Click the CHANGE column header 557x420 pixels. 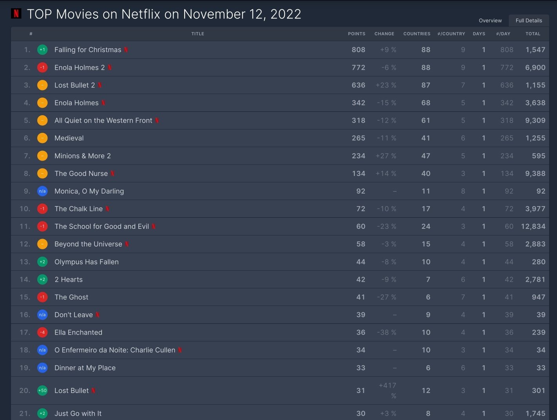pyautogui.click(x=384, y=34)
